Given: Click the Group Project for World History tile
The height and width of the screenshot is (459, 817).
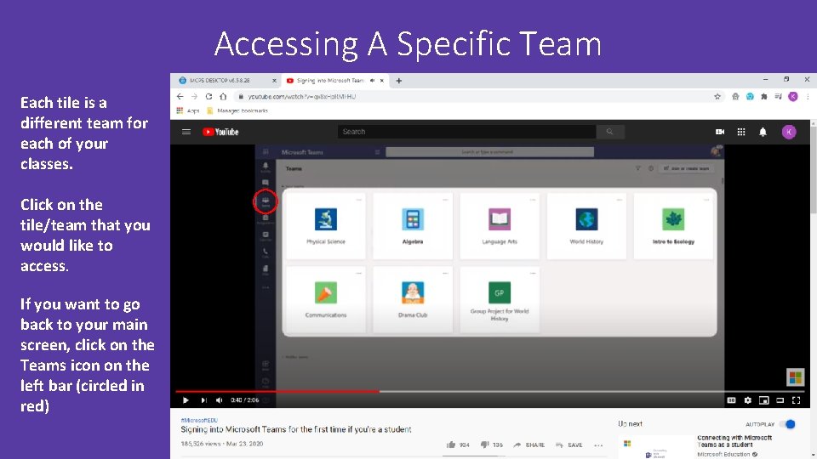Looking at the screenshot, I should [x=500, y=299].
